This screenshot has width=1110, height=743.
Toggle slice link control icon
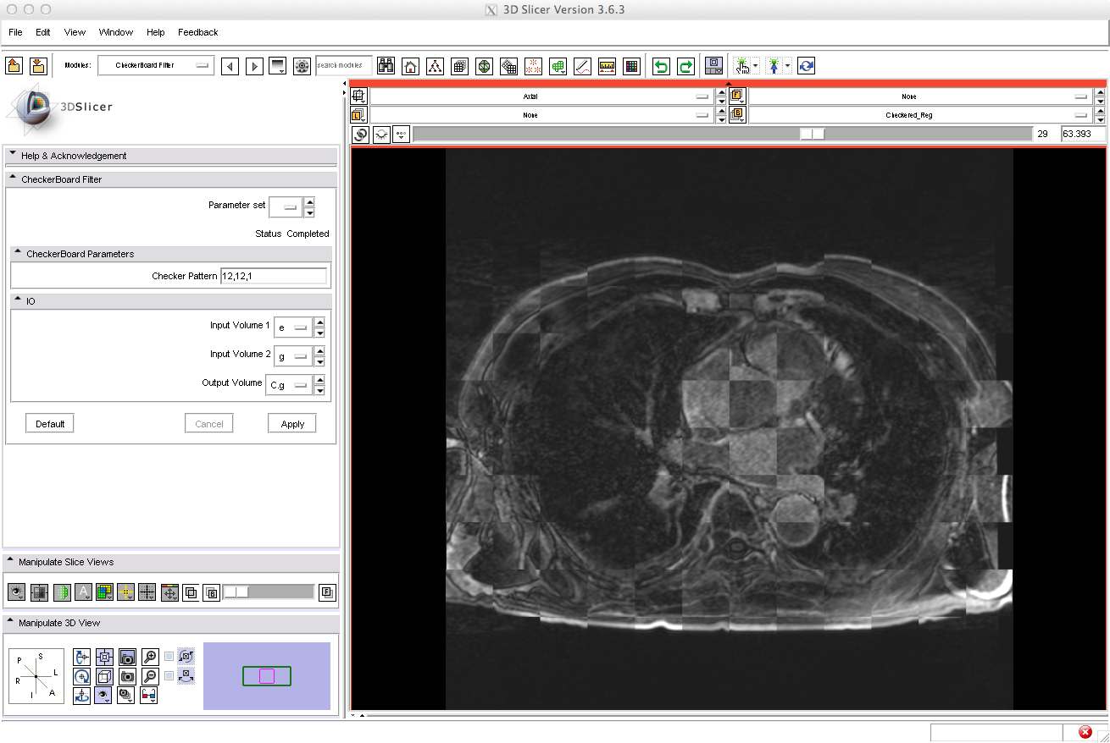click(360, 134)
